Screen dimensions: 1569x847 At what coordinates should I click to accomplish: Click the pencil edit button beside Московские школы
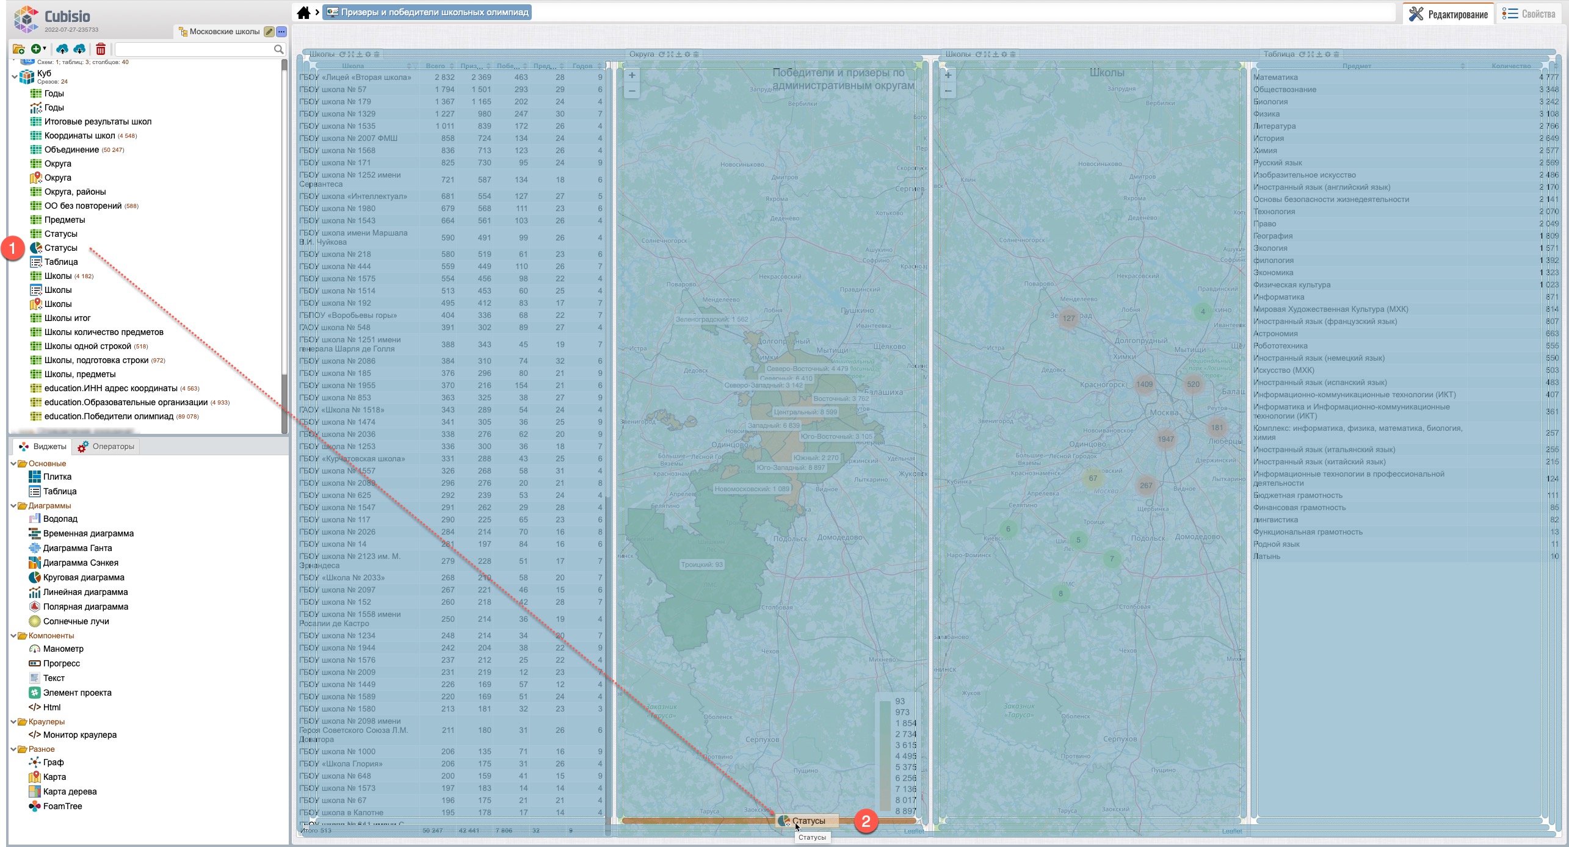point(269,32)
